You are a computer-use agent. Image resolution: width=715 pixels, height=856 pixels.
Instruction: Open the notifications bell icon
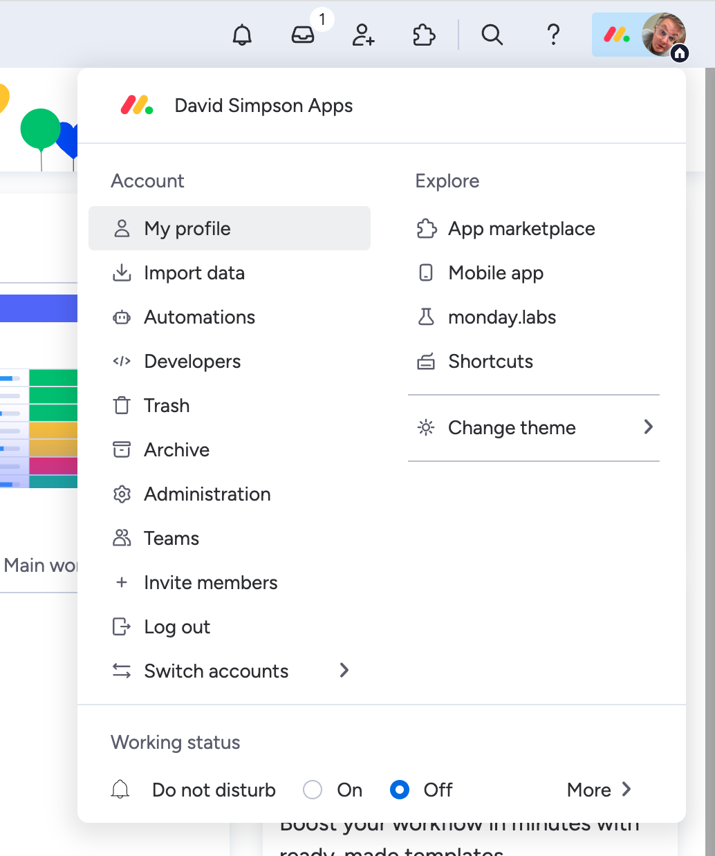pos(242,35)
